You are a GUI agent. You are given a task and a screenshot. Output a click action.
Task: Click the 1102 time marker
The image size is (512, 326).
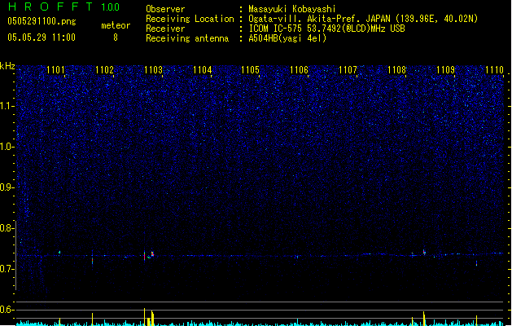tap(104, 70)
